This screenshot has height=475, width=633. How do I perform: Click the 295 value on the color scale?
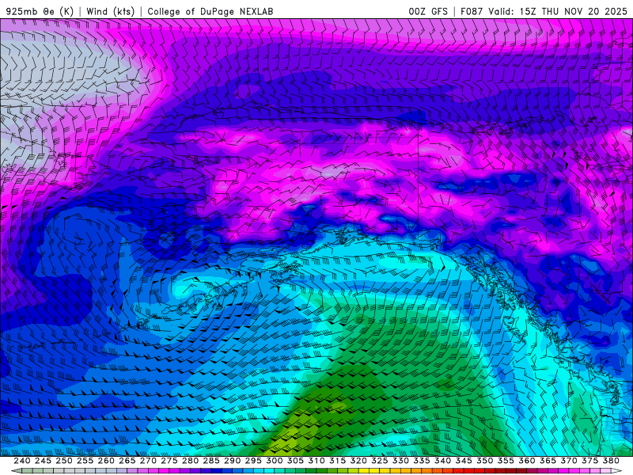coord(252,461)
